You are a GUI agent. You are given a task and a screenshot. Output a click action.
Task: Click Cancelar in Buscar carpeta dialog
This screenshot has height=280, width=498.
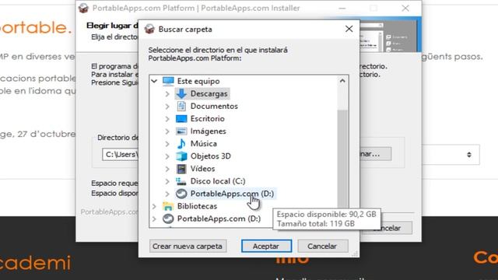[322, 246]
